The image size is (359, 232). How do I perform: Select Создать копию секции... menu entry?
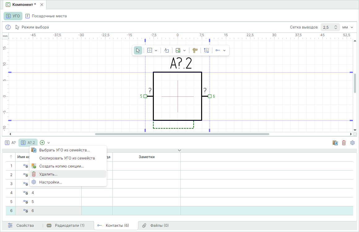tap(62, 166)
